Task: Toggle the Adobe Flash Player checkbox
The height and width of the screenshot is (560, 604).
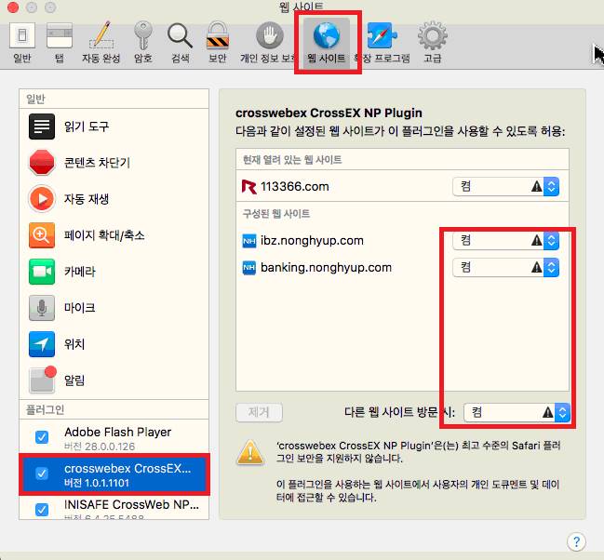Action: click(42, 437)
